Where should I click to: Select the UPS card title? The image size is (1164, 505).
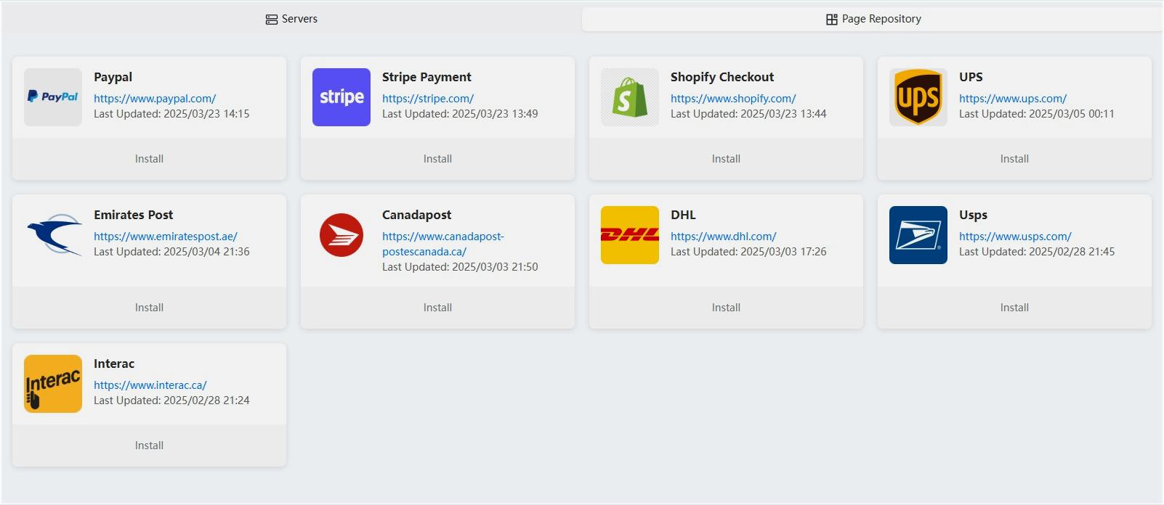(x=971, y=77)
